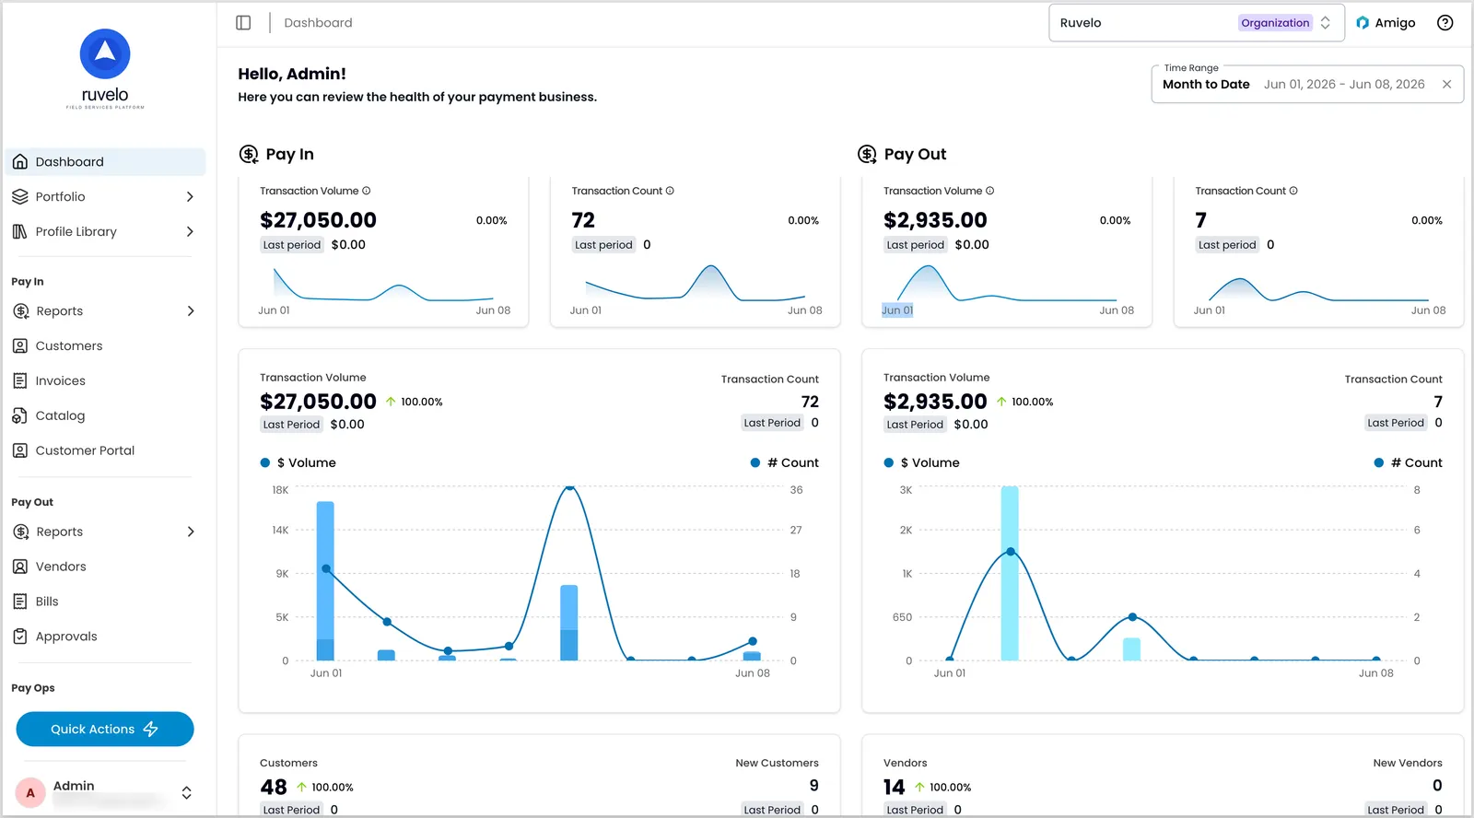Select the Month to Date time range

point(1206,84)
